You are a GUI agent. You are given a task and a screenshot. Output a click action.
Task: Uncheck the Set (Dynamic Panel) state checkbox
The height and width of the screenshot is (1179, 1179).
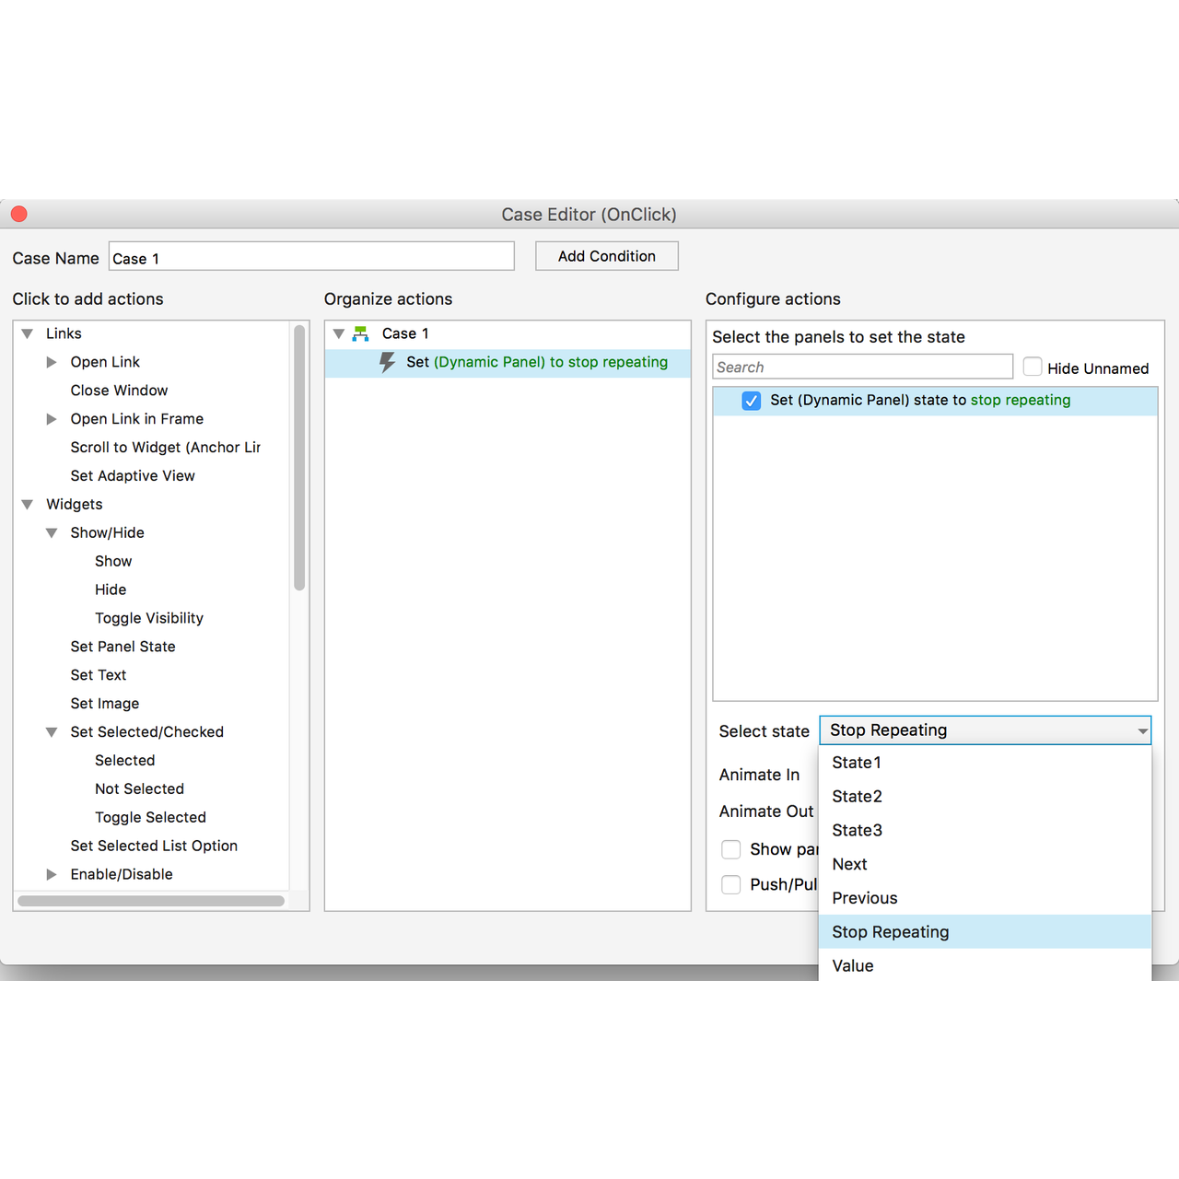pyautogui.click(x=752, y=401)
